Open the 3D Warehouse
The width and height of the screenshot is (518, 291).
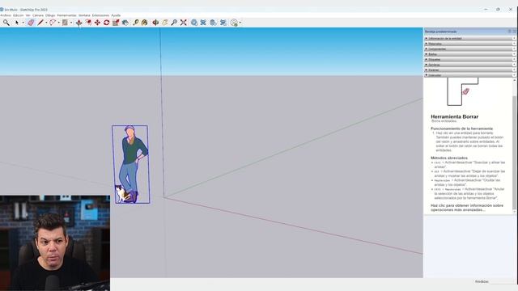pos(194,23)
